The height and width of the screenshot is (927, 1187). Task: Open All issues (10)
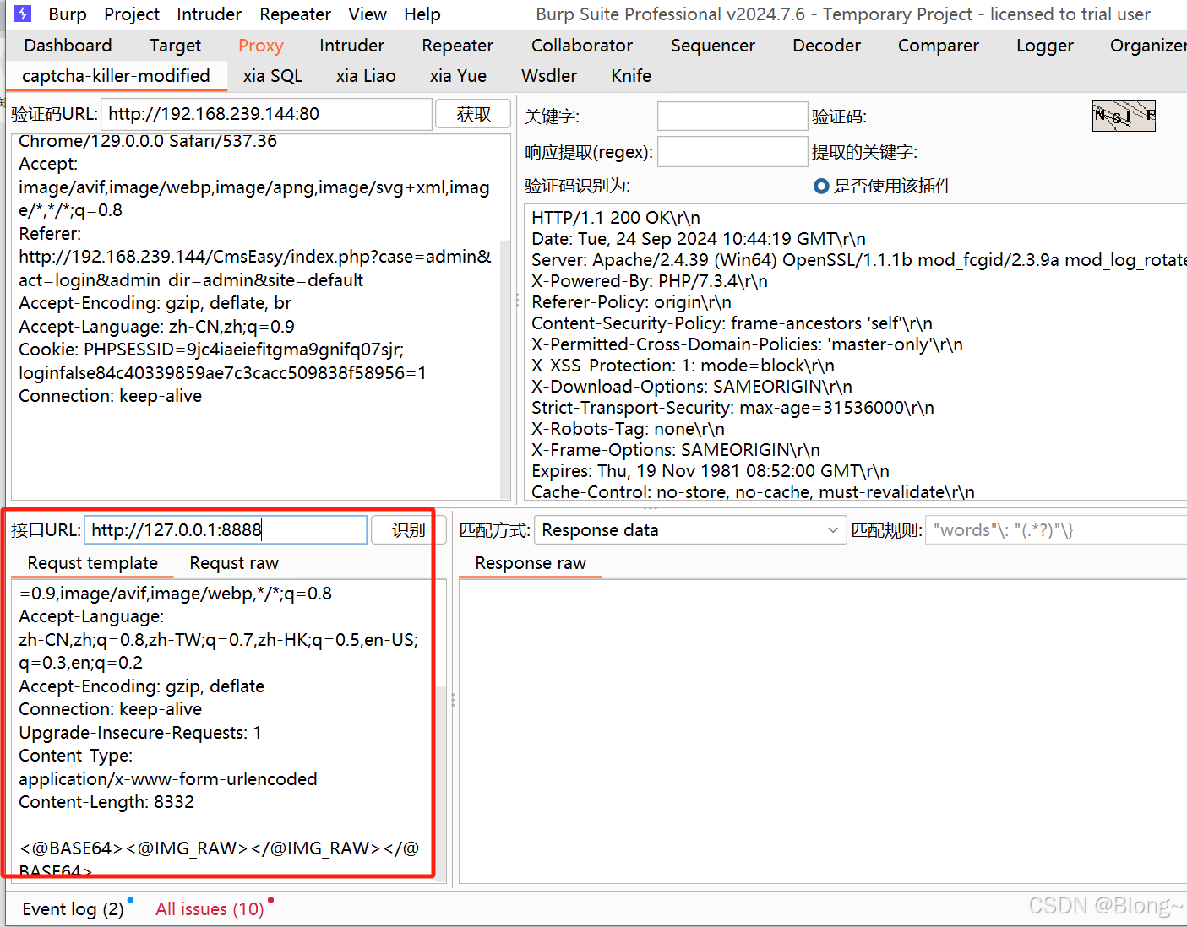click(x=210, y=909)
